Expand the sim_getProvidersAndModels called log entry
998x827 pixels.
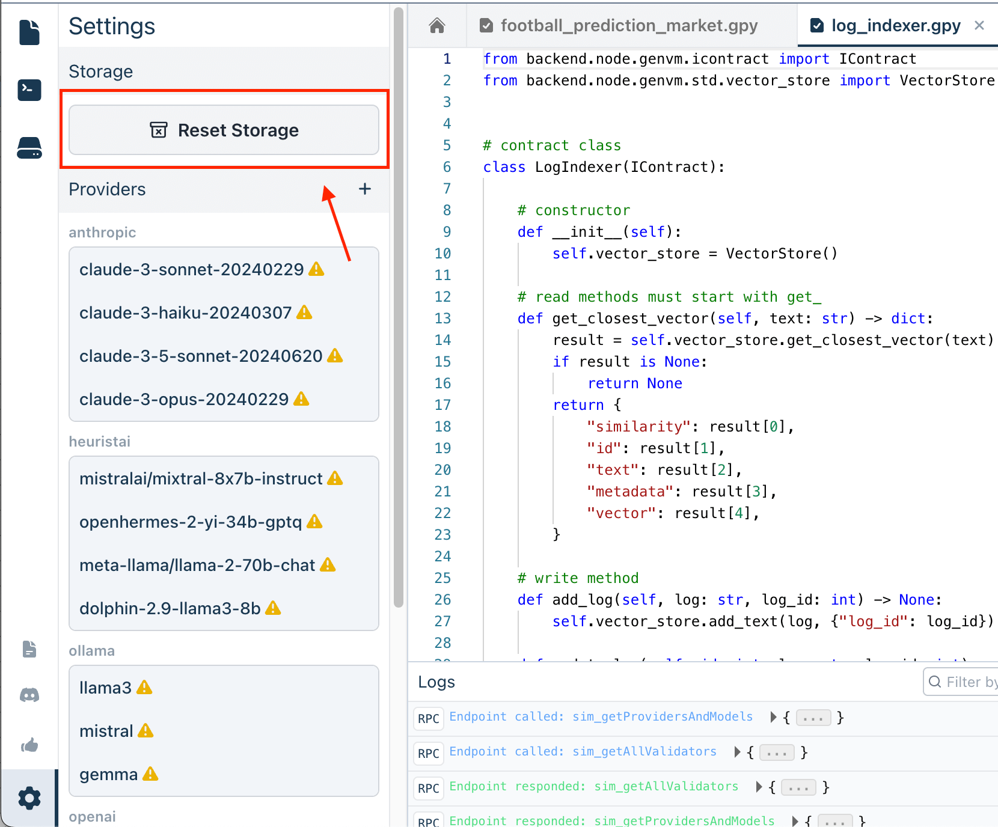click(x=773, y=717)
